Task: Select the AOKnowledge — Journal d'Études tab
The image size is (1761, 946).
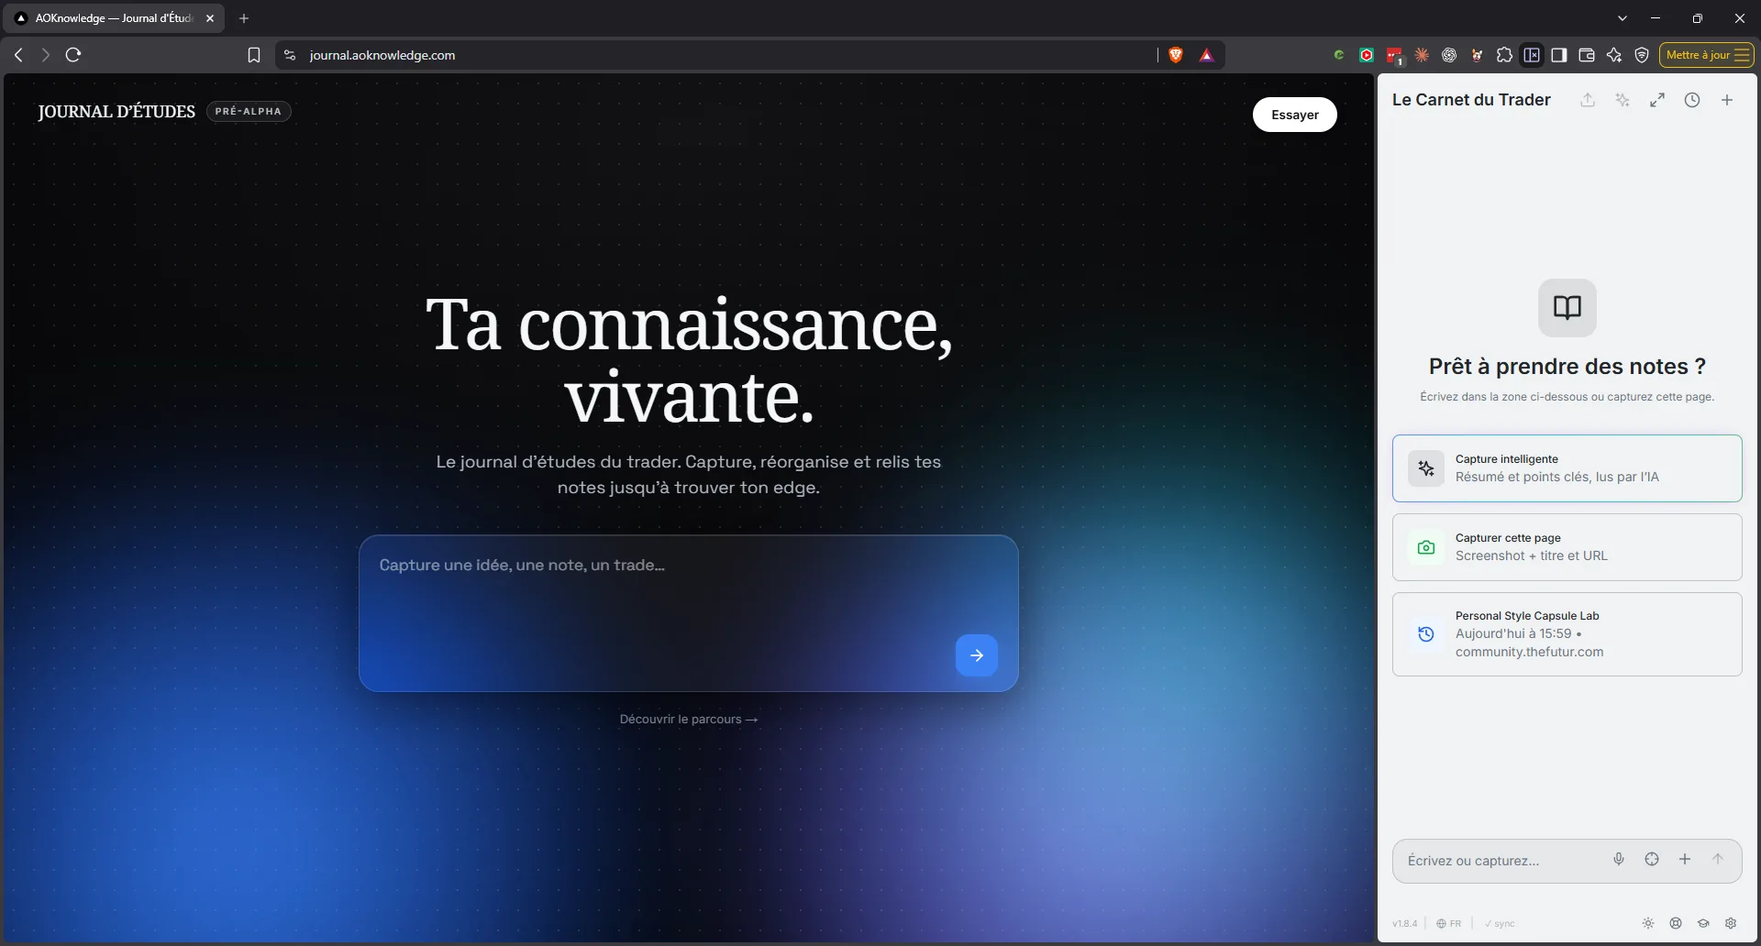Action: pyautogui.click(x=115, y=18)
